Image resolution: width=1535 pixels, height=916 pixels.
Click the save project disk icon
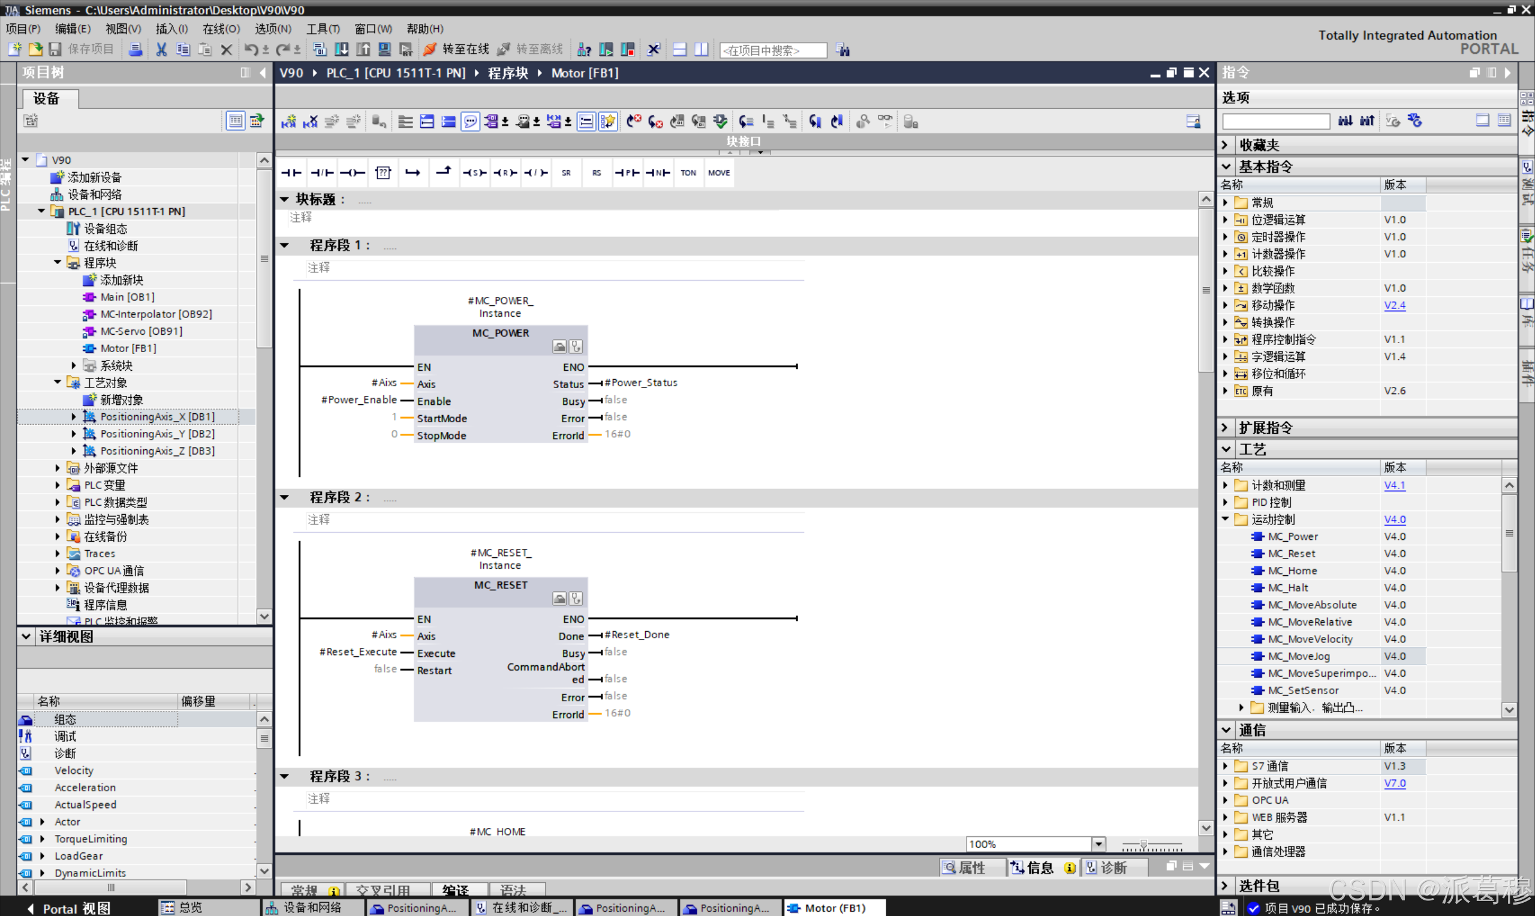pyautogui.click(x=55, y=49)
